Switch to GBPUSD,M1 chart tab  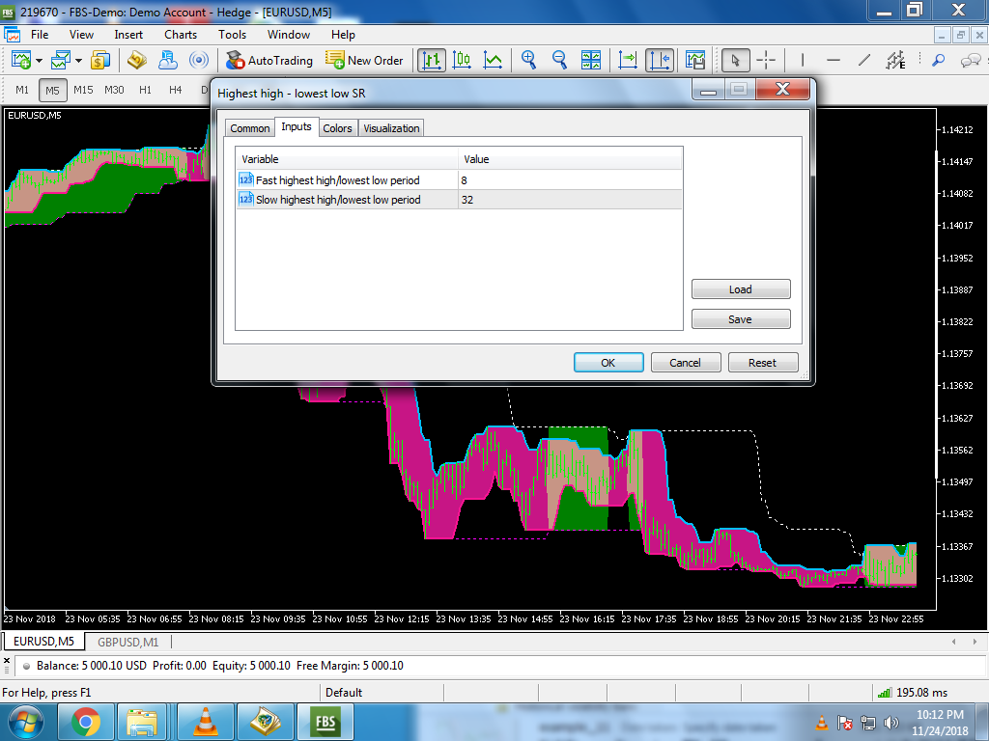[x=128, y=642]
